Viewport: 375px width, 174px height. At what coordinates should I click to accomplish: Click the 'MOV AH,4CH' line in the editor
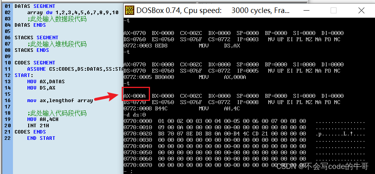(x=43, y=119)
